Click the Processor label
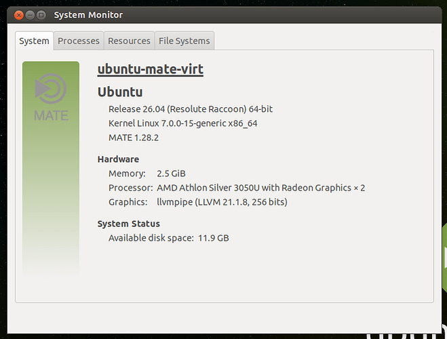Image resolution: width=447 pixels, height=339 pixels. (131, 188)
